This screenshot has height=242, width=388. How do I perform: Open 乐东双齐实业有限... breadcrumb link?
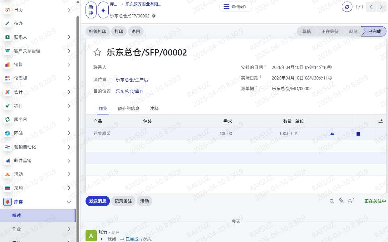point(143,4)
